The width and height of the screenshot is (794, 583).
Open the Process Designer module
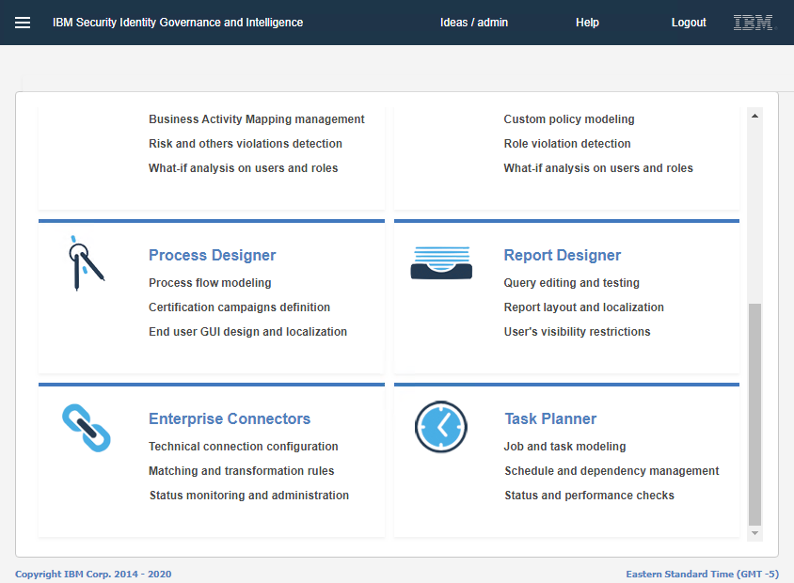tap(212, 255)
